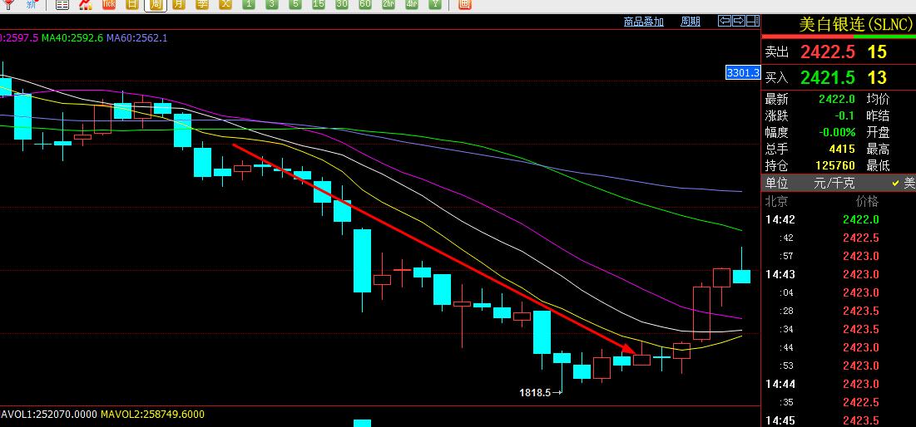
Task: Click the sell volume 15
Action: coord(877,52)
